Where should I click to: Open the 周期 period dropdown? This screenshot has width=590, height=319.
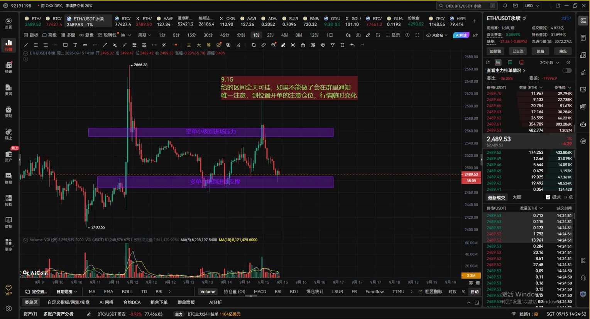(144, 35)
